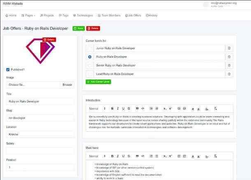Viewport: 251px width, 180px height.
Task: Delete Lead Ruby on Rails Developer level
Action: pos(229,74)
